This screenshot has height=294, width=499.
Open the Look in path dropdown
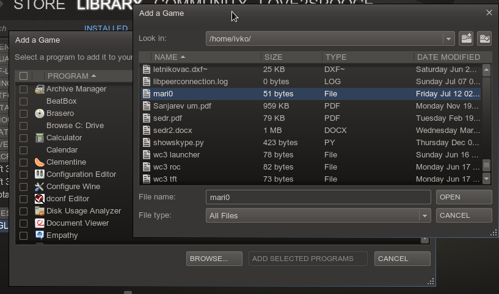click(448, 39)
